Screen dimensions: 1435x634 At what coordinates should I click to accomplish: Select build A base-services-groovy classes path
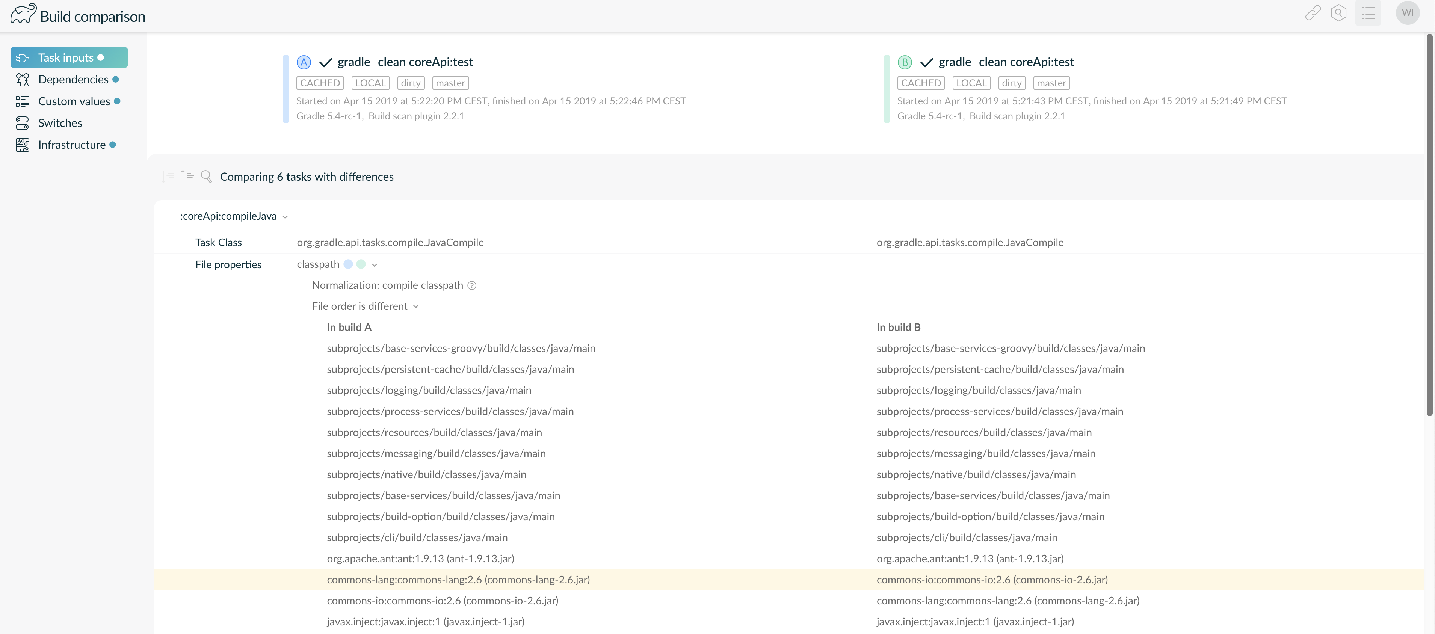461,348
